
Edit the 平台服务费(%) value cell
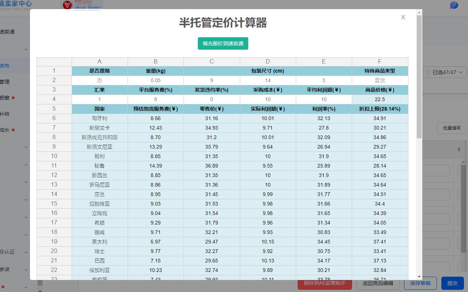(x=156, y=99)
